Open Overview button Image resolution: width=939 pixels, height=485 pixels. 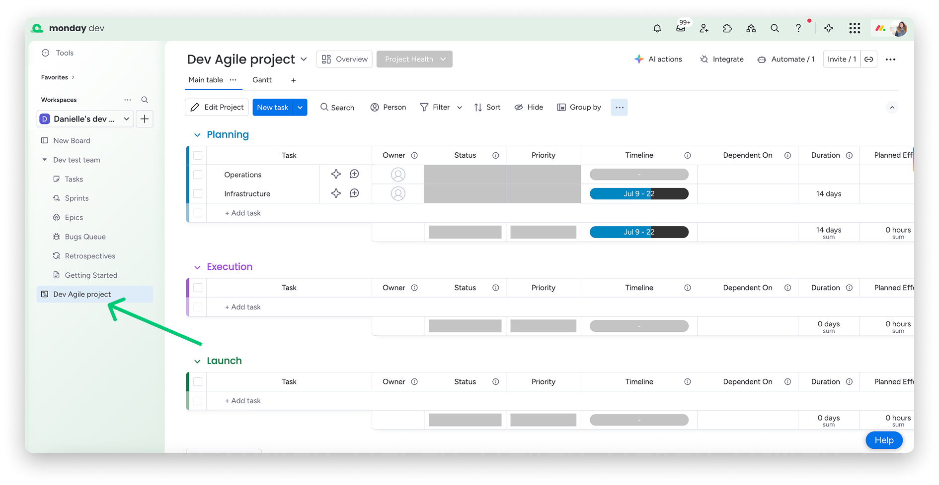[x=344, y=59]
